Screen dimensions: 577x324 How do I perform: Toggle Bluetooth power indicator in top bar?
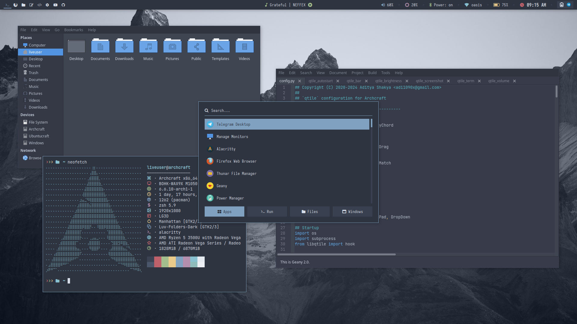coord(441,5)
